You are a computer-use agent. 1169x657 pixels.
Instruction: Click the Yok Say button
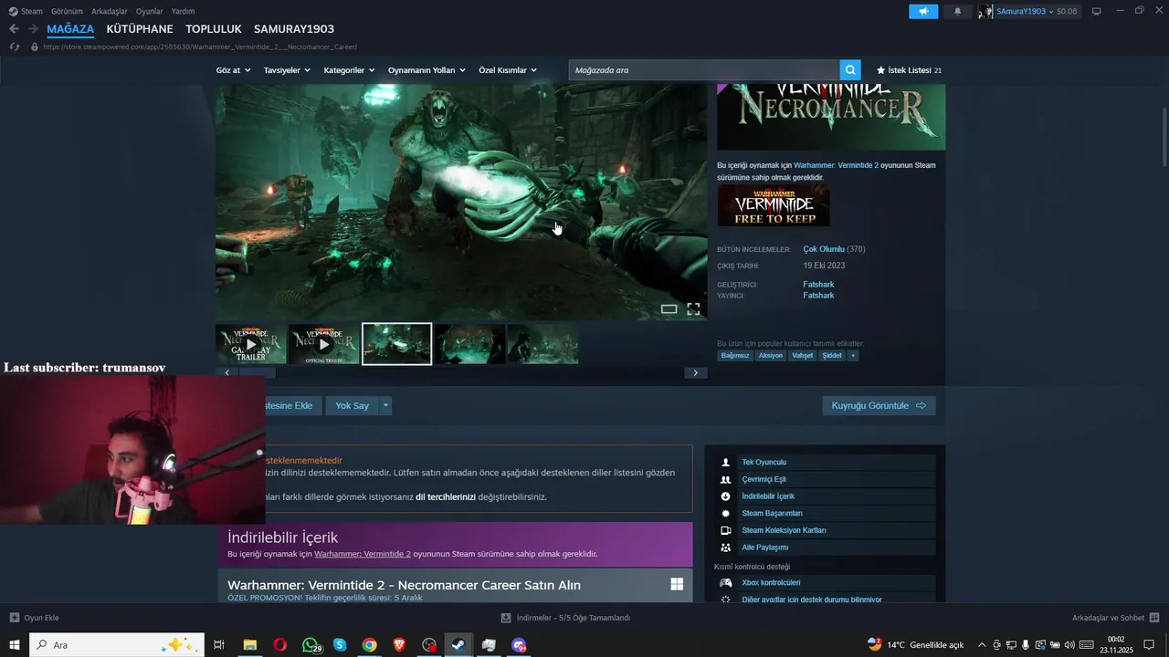point(352,405)
